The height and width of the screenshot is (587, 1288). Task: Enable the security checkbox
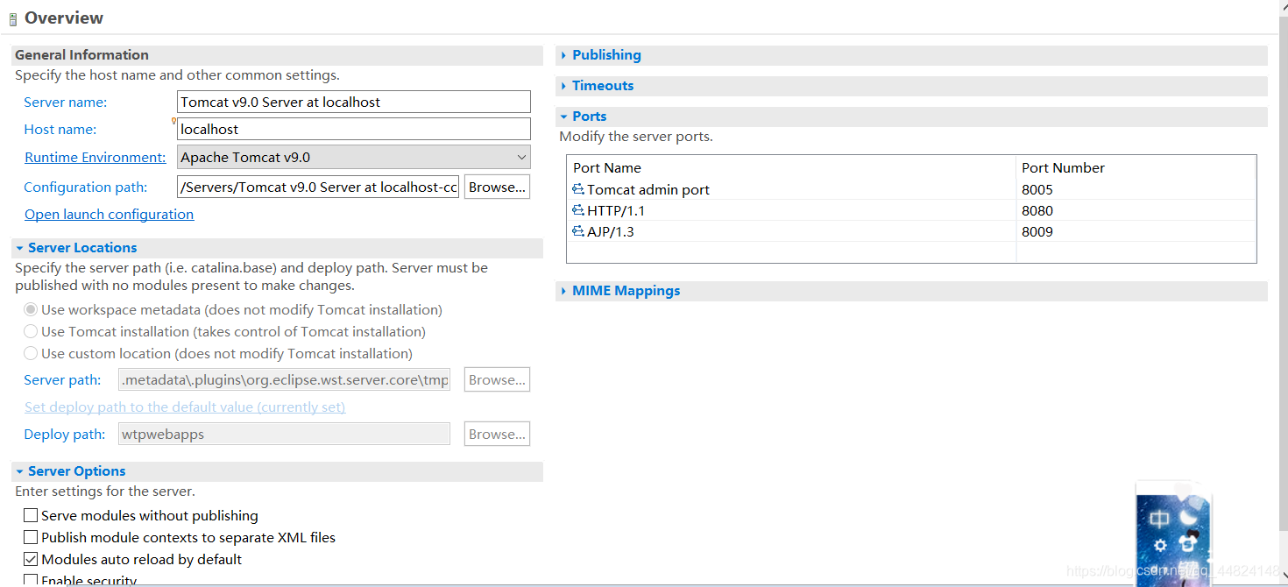pyautogui.click(x=31, y=579)
